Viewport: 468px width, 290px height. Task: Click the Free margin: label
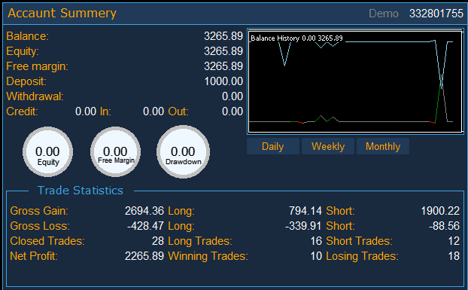point(38,66)
